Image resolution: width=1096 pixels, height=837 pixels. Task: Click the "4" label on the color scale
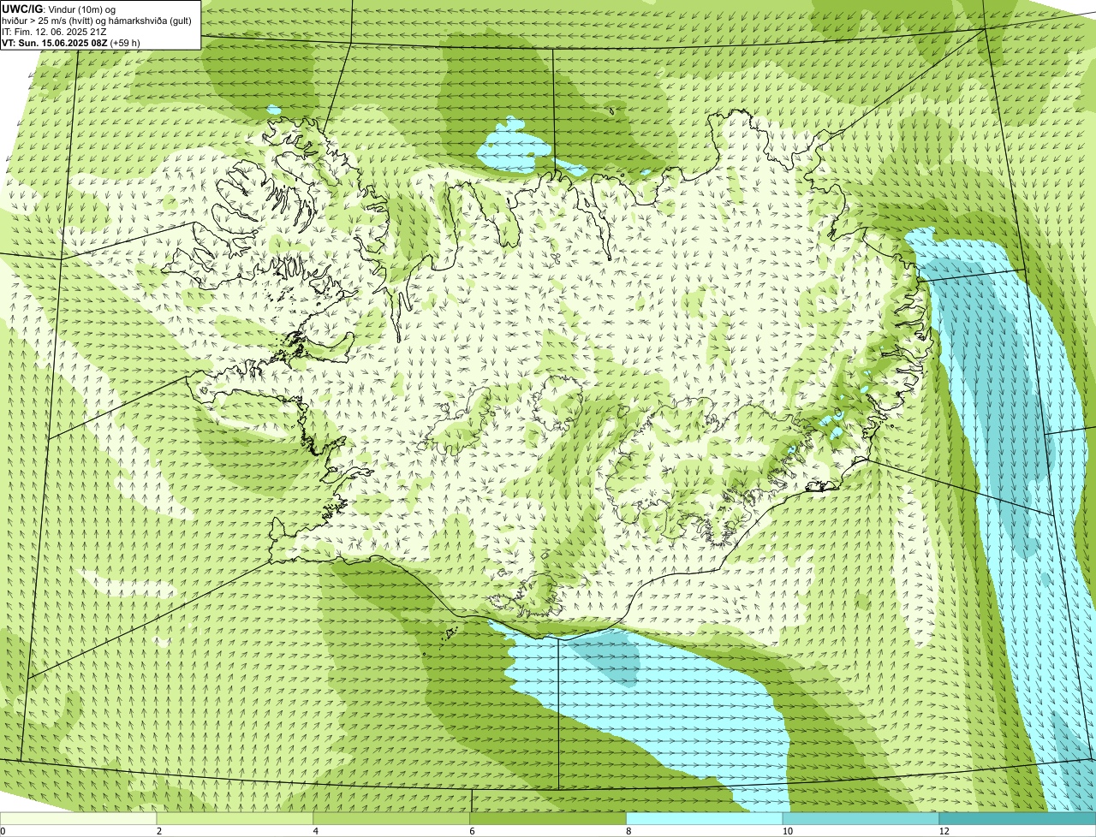tap(316, 831)
